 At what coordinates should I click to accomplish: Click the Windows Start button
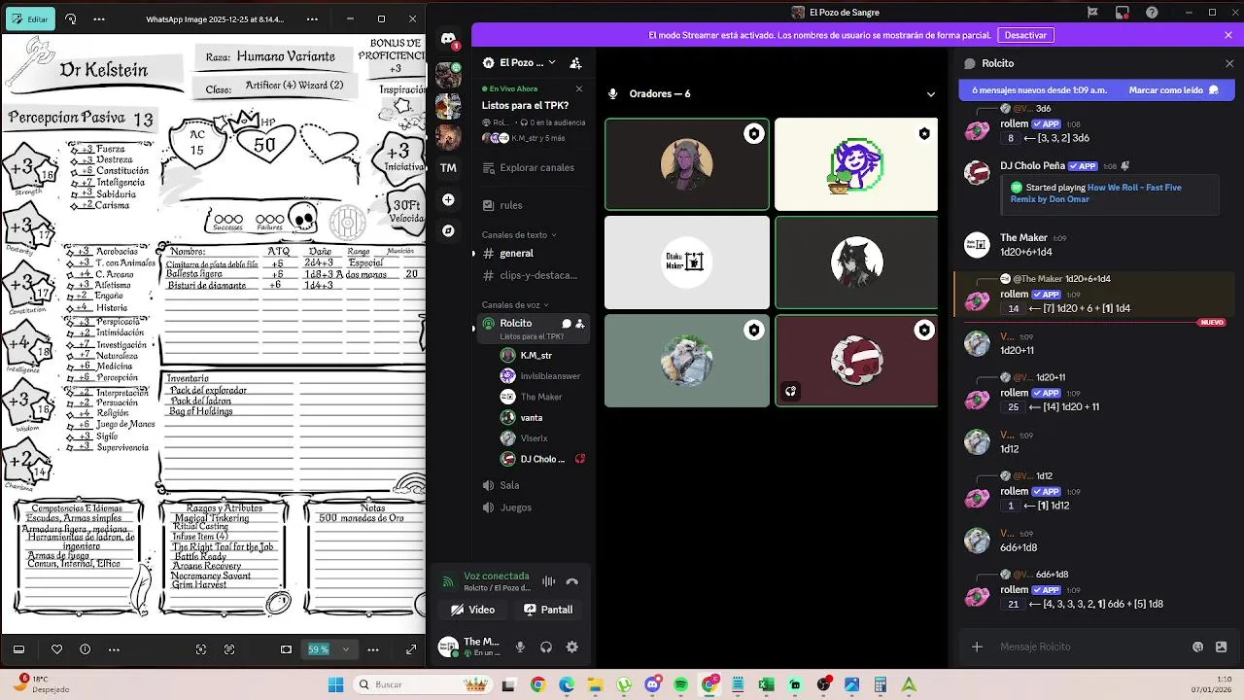[x=335, y=684]
